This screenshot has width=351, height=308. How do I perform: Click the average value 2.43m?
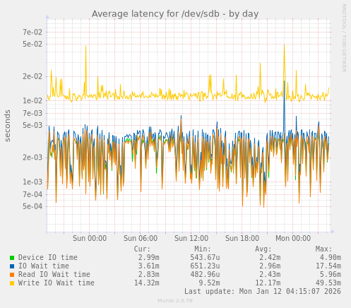pos(270,274)
